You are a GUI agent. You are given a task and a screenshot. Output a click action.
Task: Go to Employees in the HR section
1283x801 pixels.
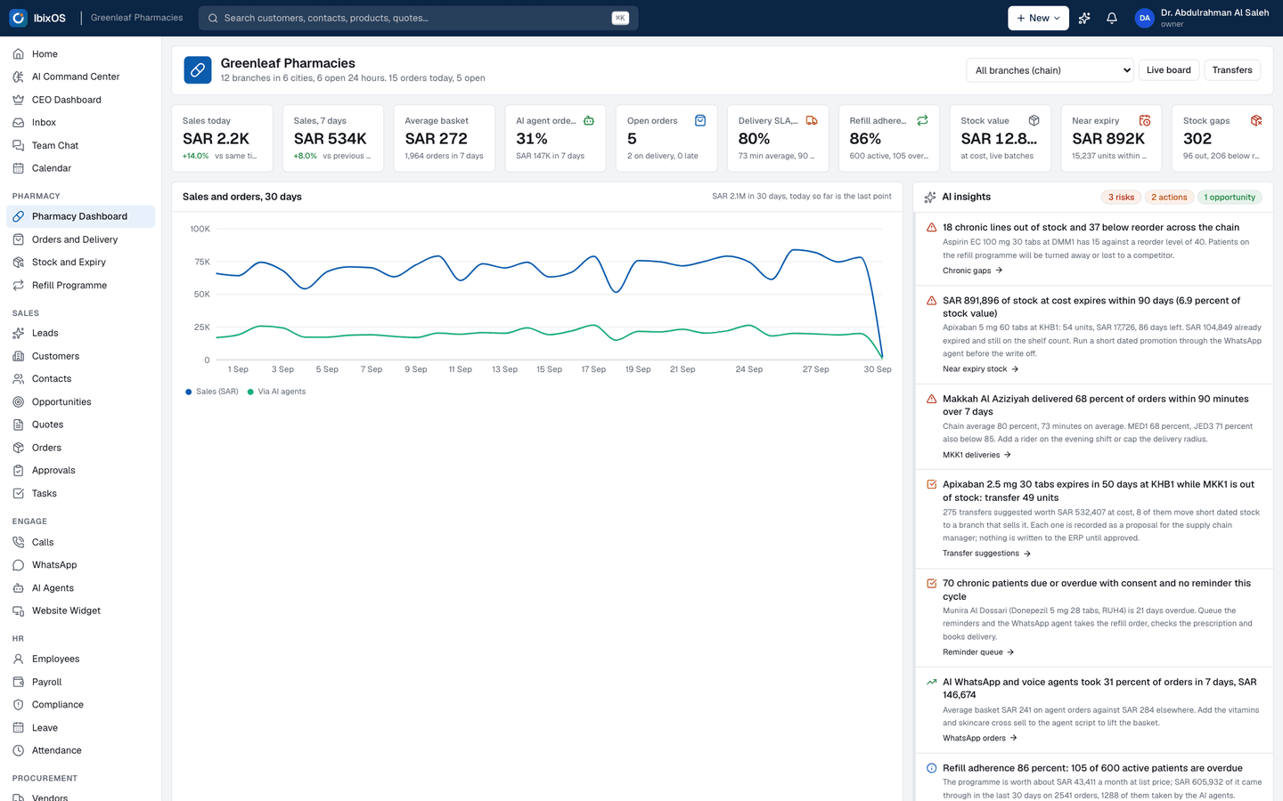coord(80,659)
